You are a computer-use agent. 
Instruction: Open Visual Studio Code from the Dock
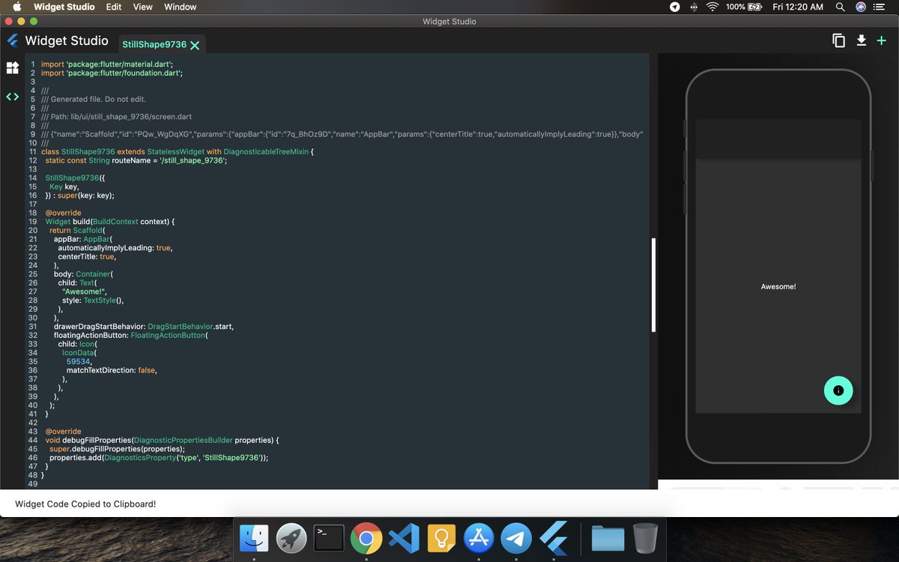[404, 538]
